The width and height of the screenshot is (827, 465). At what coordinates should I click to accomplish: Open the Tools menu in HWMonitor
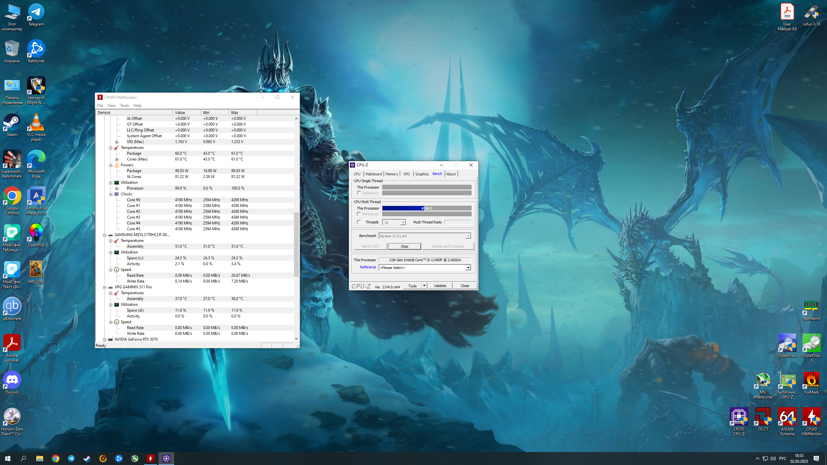[x=124, y=105]
